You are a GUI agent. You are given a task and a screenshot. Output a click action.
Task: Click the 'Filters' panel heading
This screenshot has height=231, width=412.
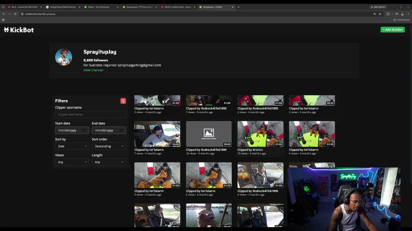61,101
